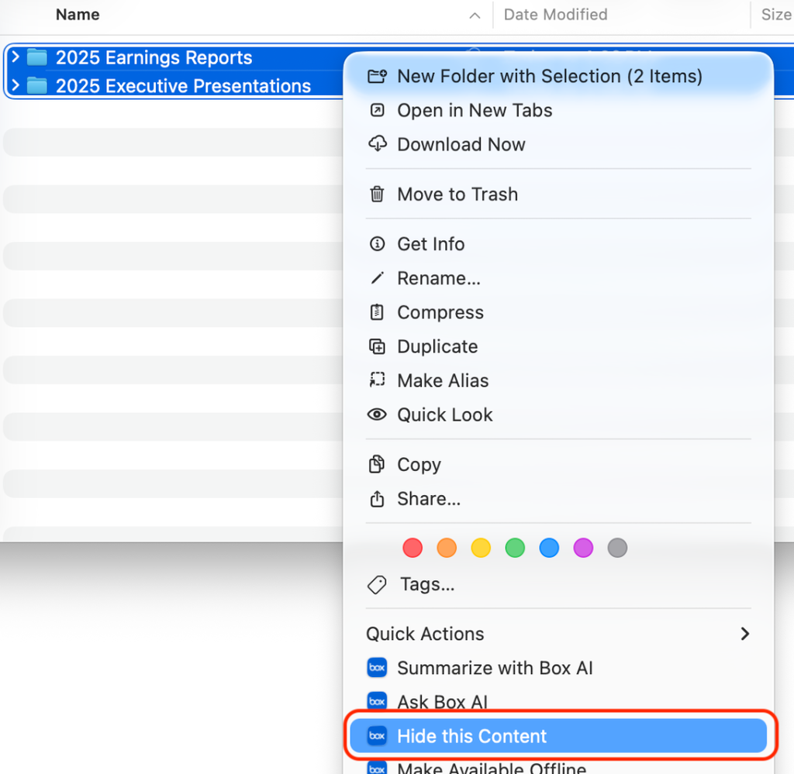Click the Quick Look eye icon
The image size is (794, 774).
[377, 415]
